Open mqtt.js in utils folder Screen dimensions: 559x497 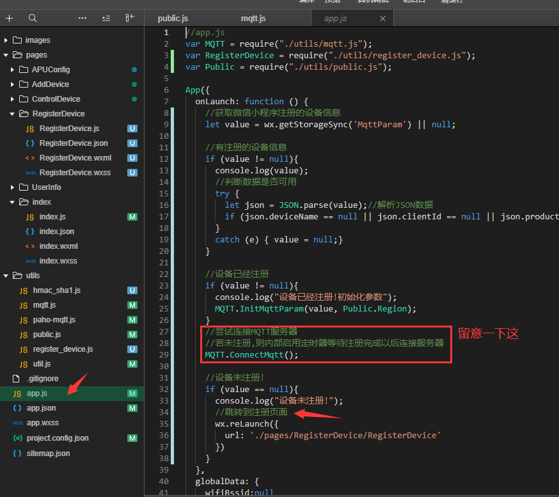pyautogui.click(x=44, y=305)
